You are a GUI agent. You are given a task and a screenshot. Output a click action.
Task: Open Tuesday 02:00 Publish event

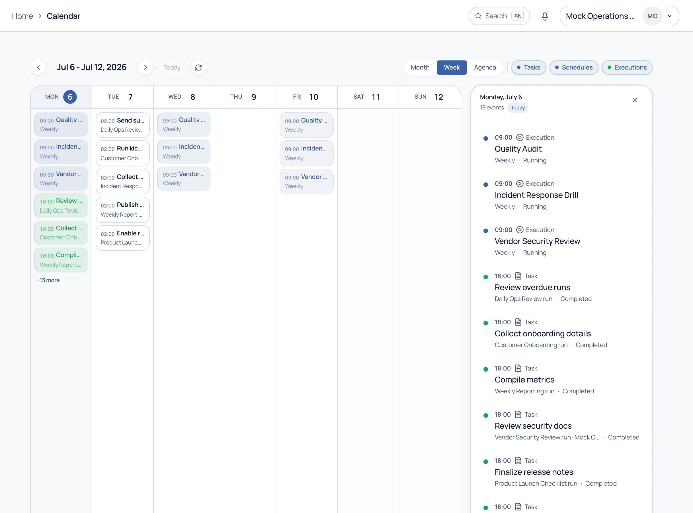click(x=122, y=209)
